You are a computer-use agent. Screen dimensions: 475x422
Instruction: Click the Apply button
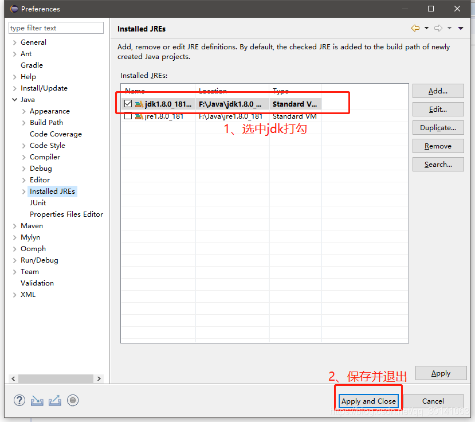click(x=441, y=373)
